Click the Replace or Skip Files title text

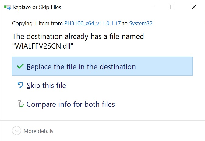click(37, 7)
